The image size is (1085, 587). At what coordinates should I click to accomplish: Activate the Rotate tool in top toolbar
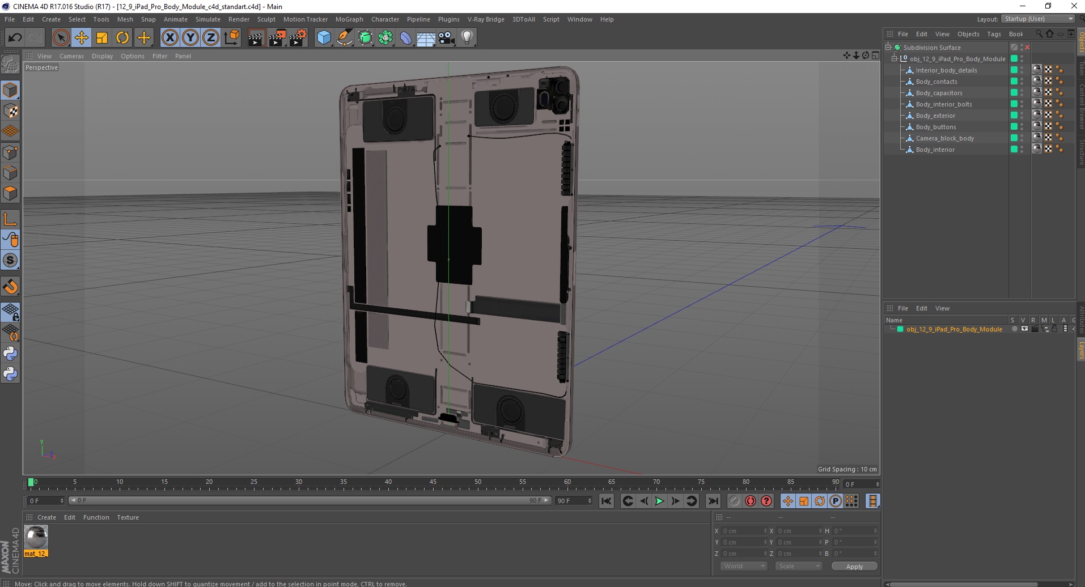pyautogui.click(x=122, y=38)
